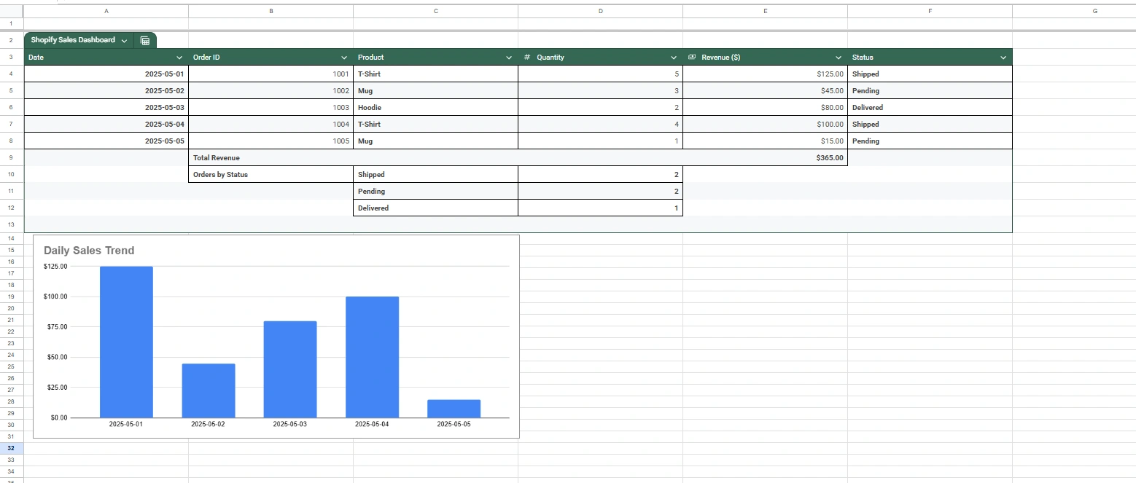The image size is (1136, 483).
Task: Select the Pending cell in the status summary
Action: (435, 192)
